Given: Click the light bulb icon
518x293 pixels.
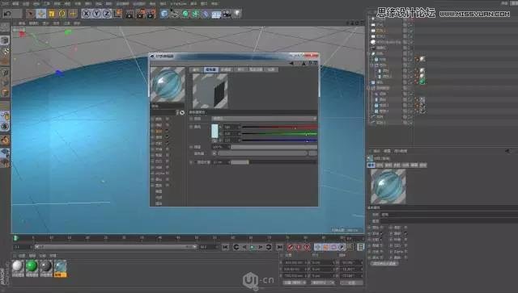Looking at the screenshot, I should point(237,14).
